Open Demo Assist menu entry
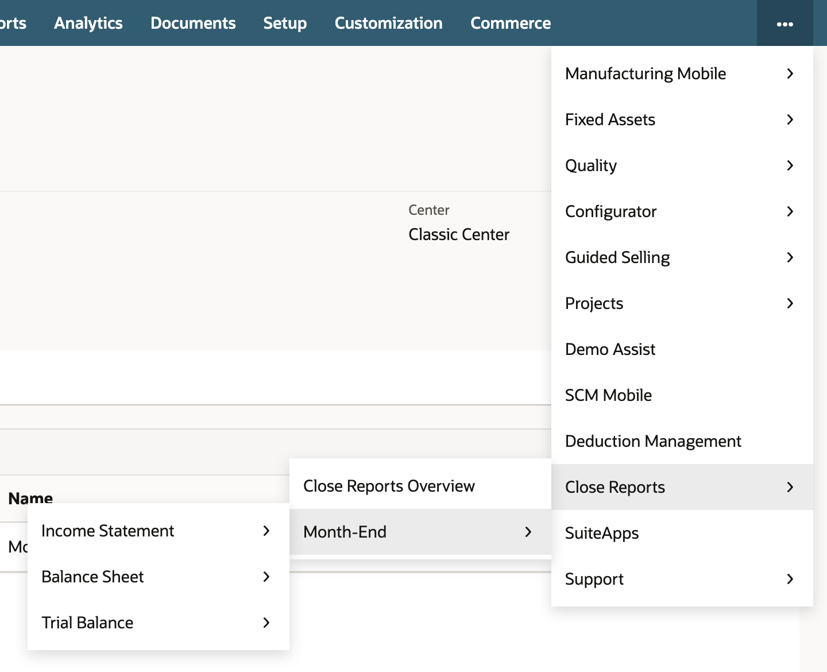This screenshot has height=672, width=827. (682, 349)
